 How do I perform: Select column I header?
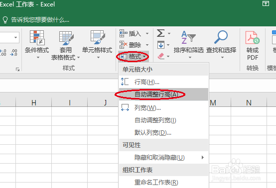point(69,102)
